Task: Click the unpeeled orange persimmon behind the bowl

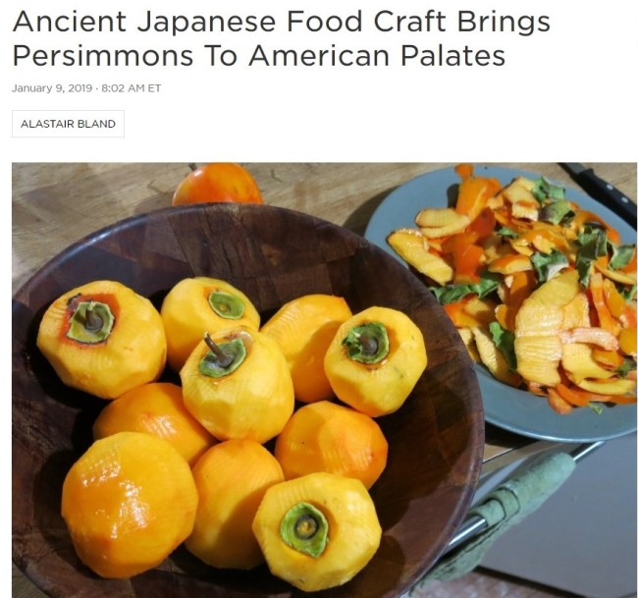Action: (218, 184)
